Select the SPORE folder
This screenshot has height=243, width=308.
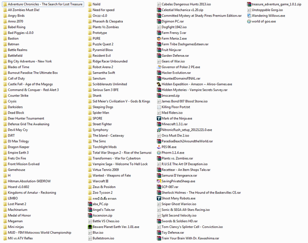[97, 118]
